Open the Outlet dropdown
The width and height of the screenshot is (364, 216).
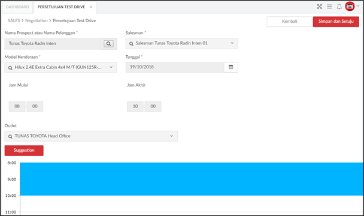[91, 136]
